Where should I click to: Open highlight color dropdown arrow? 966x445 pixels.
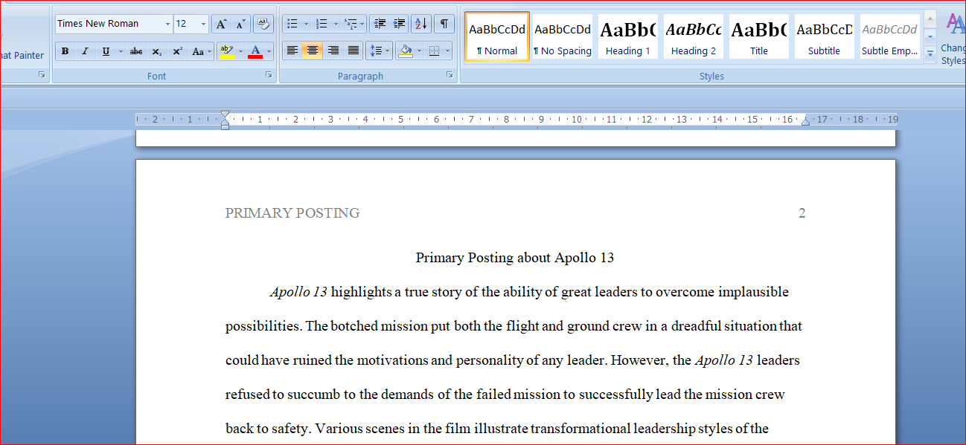click(x=240, y=51)
